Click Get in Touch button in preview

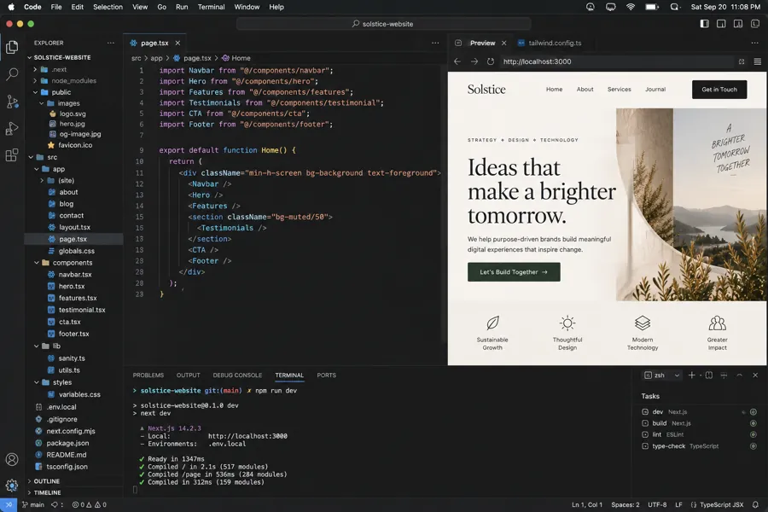719,89
